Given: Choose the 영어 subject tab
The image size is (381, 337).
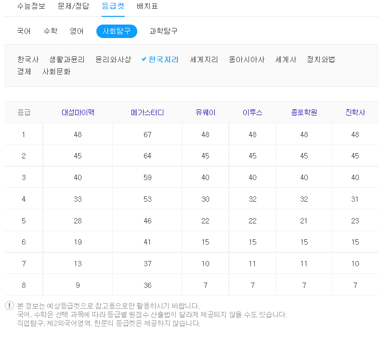Looking at the screenshot, I should tap(77, 31).
